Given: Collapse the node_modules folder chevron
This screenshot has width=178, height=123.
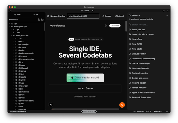Looking at the screenshot, I should coord(12,35).
